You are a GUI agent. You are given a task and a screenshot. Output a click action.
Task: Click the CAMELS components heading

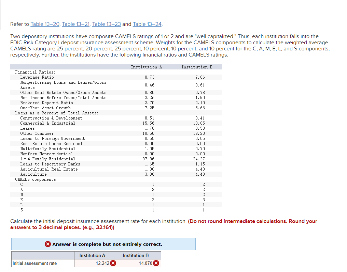point(36,179)
